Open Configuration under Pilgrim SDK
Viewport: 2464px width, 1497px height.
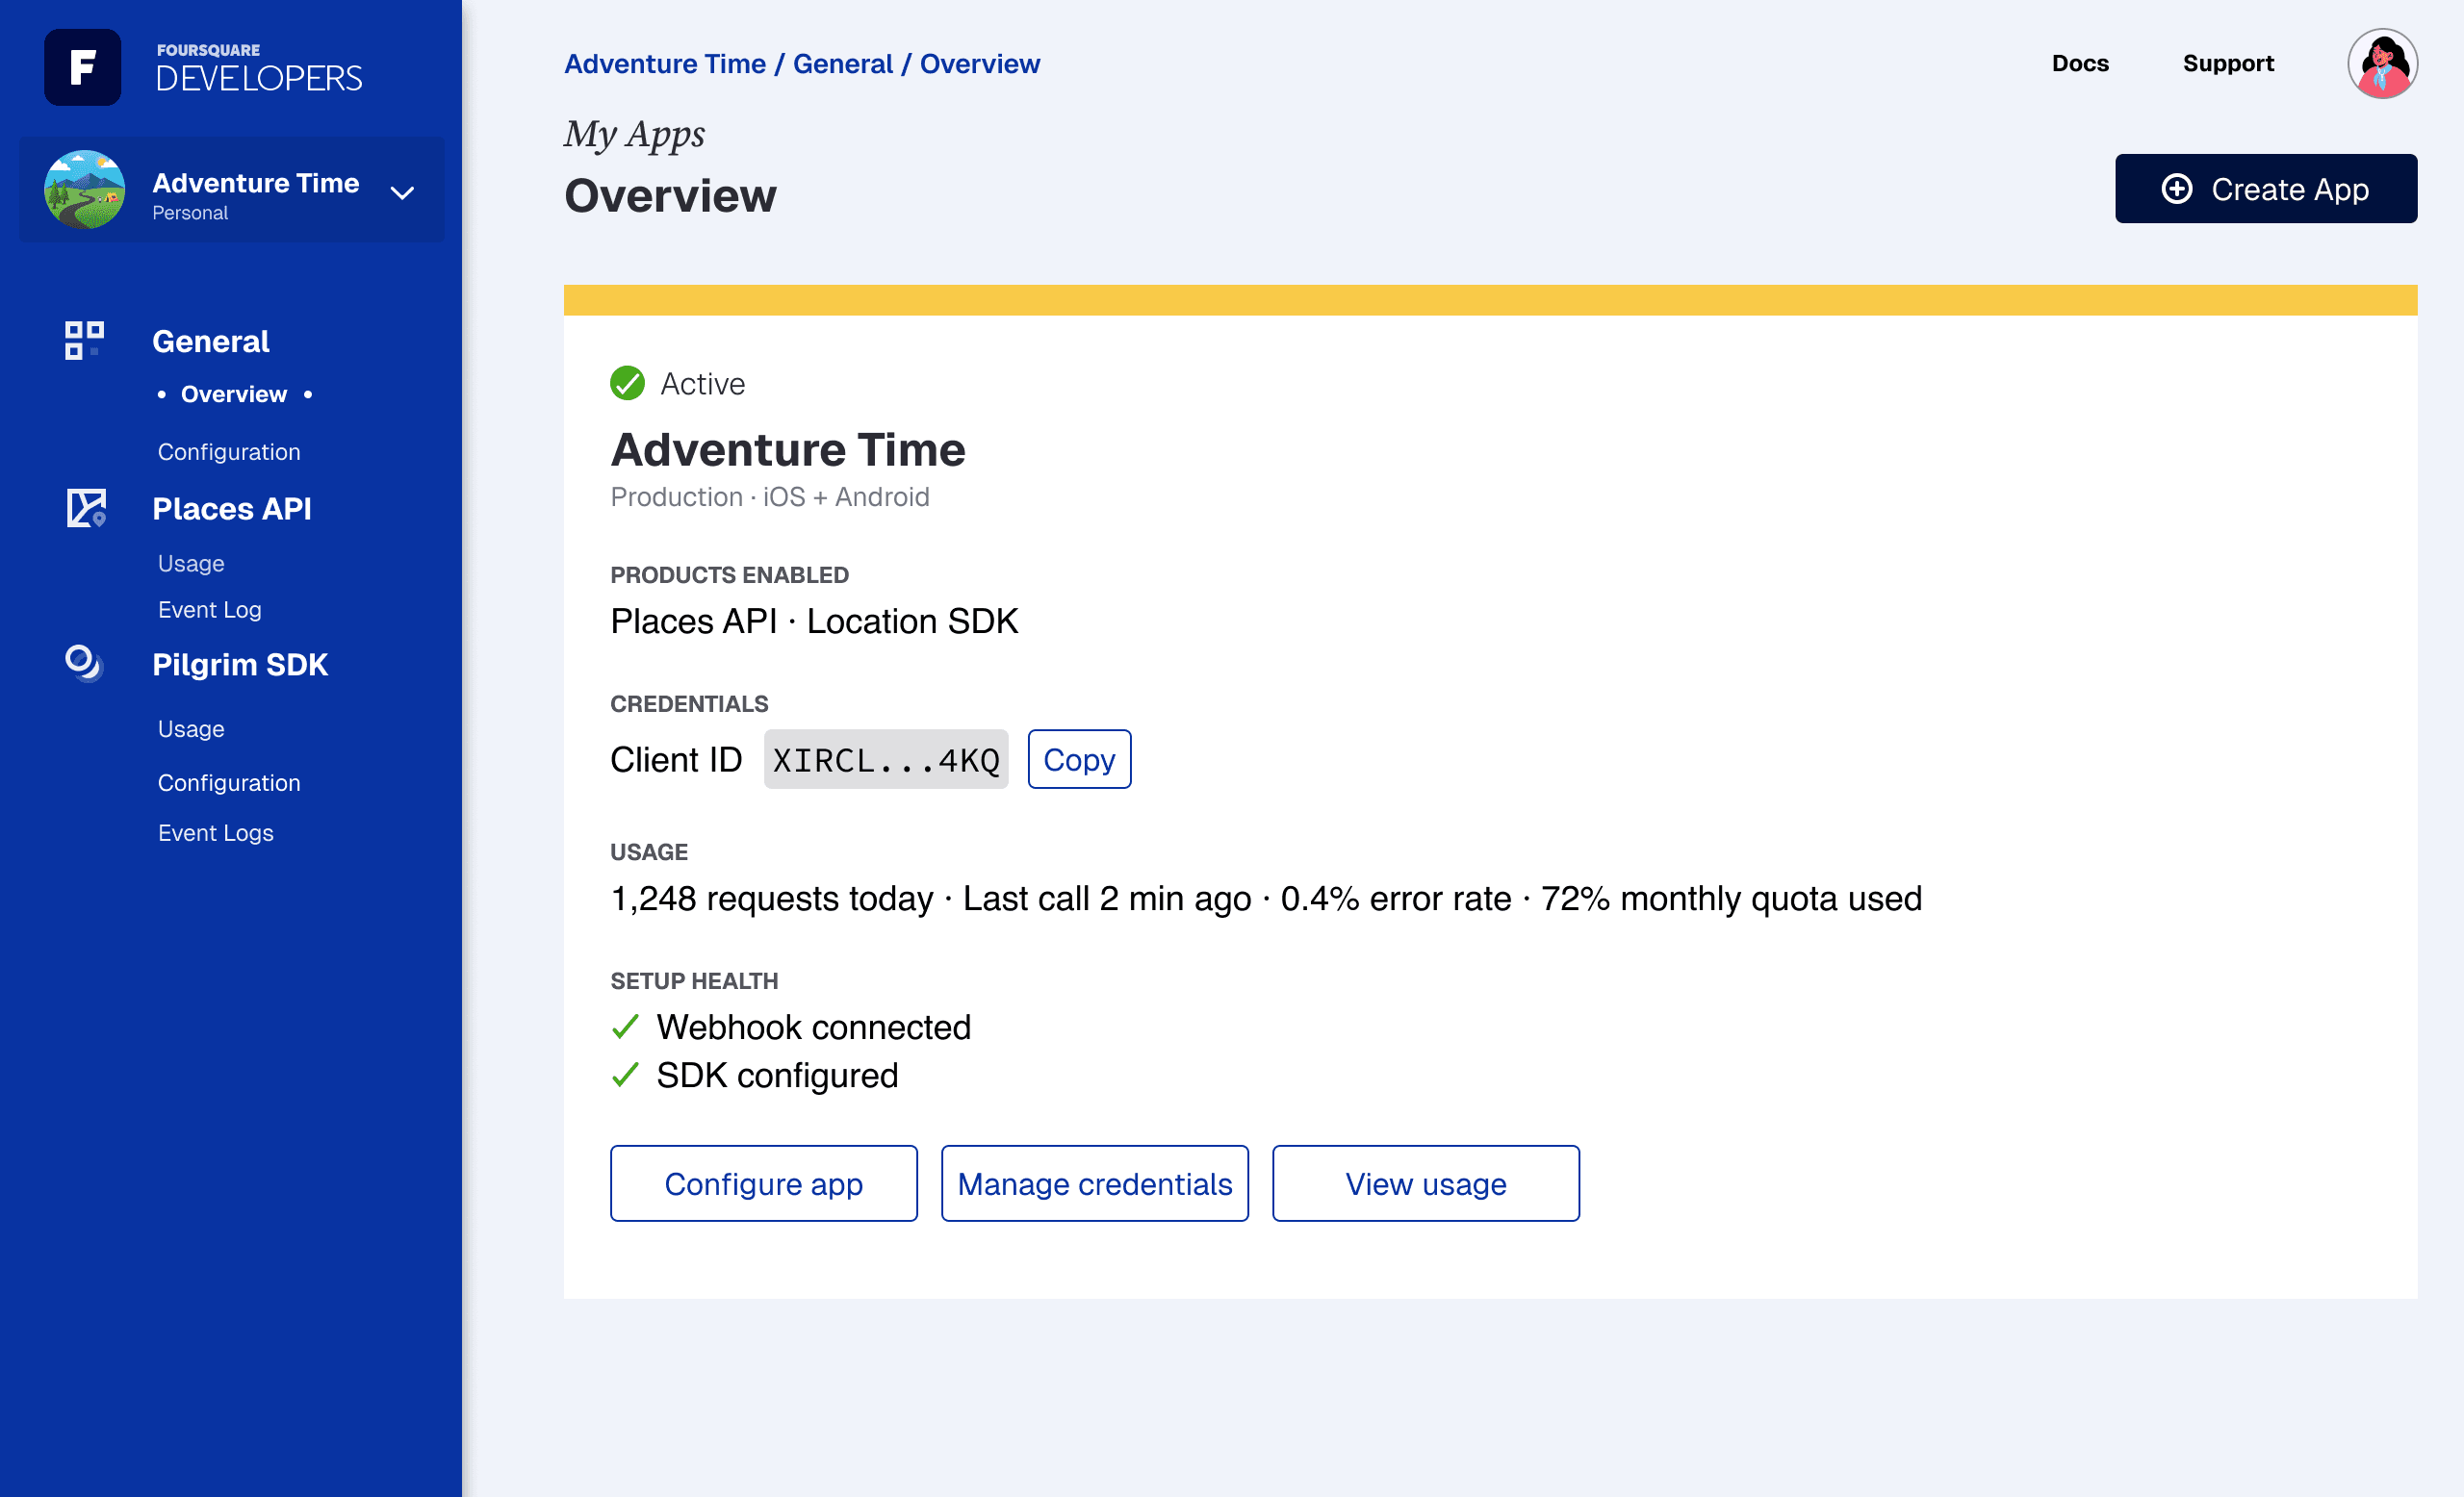(229, 782)
